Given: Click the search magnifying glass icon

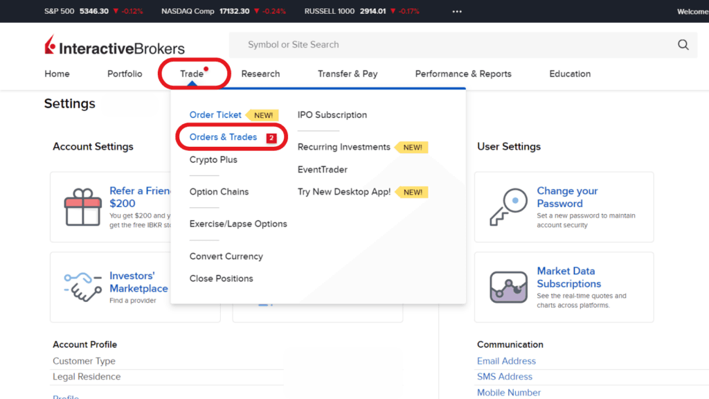Looking at the screenshot, I should [x=683, y=44].
